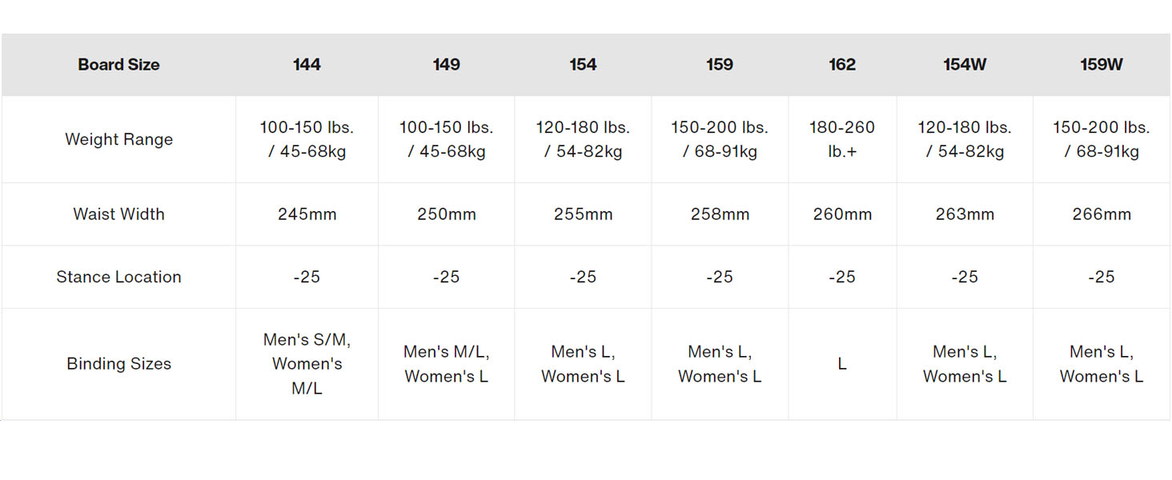1172x480 pixels.
Task: Click the 263mm waist width value
Action: click(x=965, y=214)
